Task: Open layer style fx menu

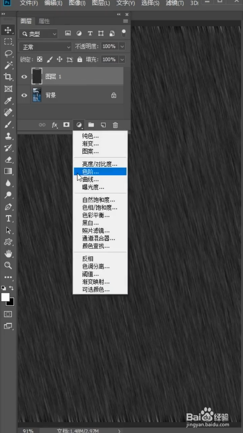Action: pos(54,125)
